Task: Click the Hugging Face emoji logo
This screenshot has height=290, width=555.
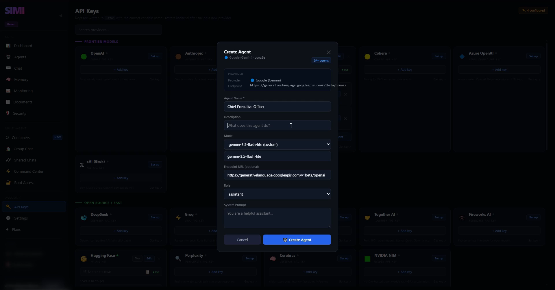Action: click(84, 259)
